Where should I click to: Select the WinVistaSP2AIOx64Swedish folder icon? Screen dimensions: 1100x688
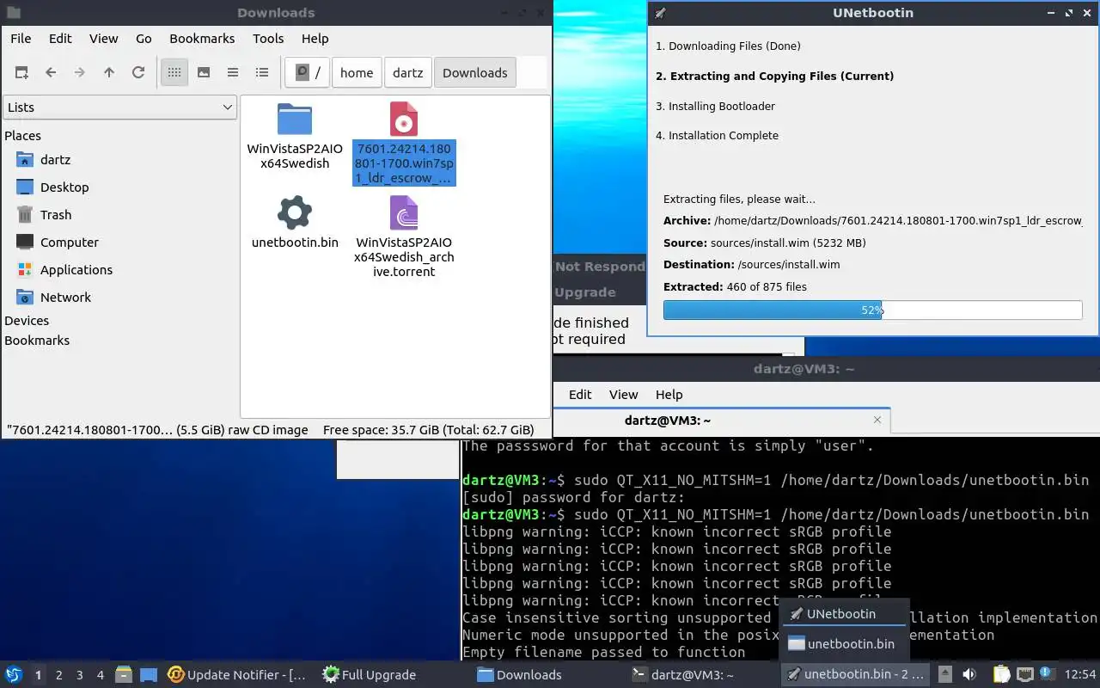[x=295, y=120]
